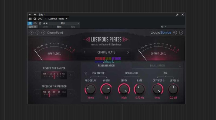Switch to the Equalisation tab
The width and height of the screenshot is (216, 120).
click(157, 66)
